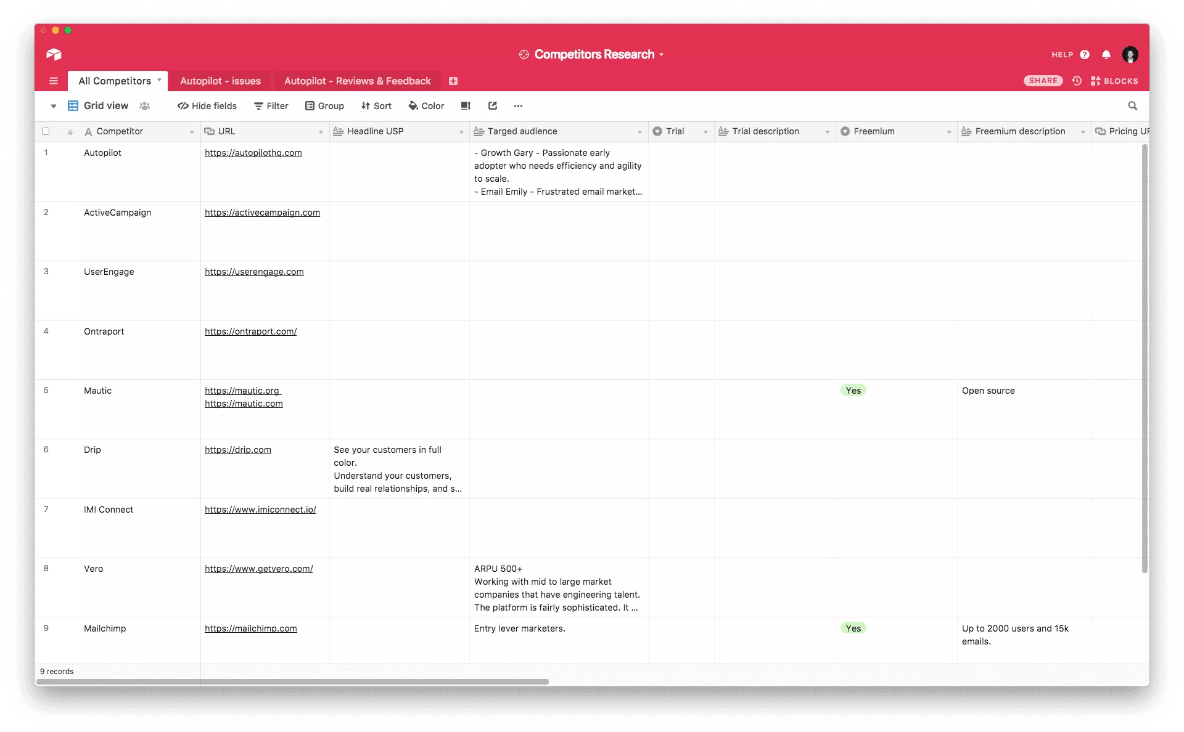Open the Airtable home logo

click(x=54, y=54)
